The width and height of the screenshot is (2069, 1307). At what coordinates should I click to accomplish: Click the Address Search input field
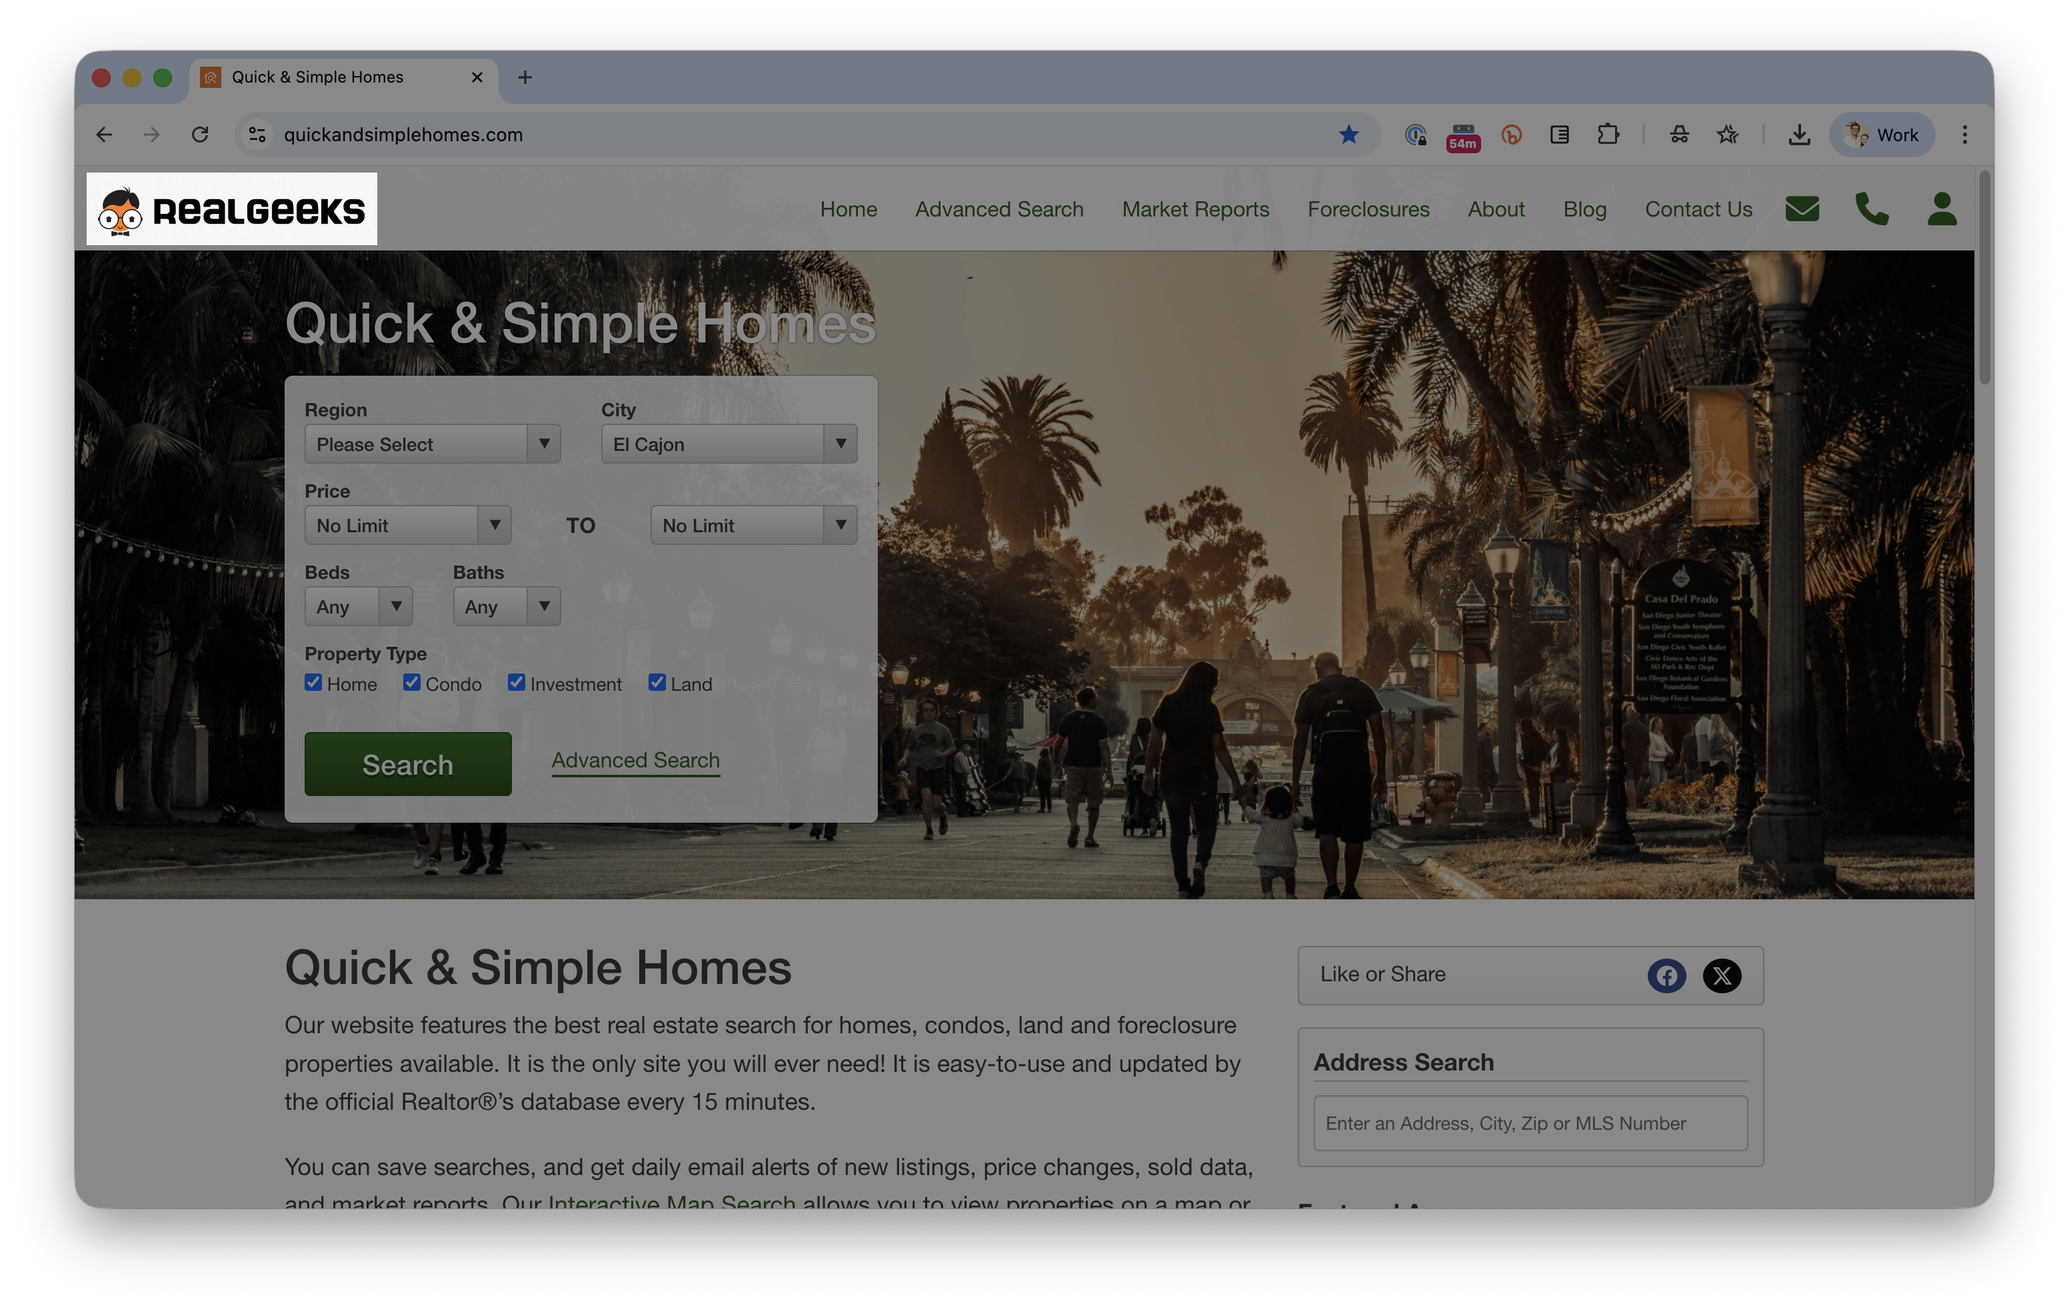(x=1529, y=1123)
